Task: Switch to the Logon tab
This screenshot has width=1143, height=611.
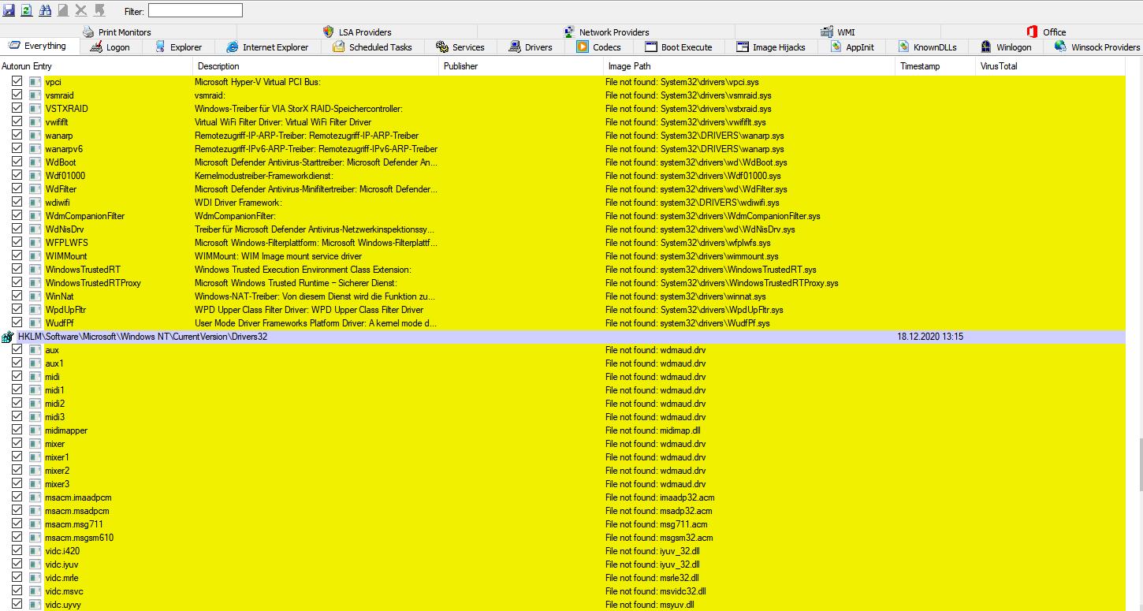Action: 110,47
